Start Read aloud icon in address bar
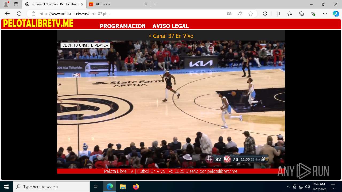This screenshot has width=342, height=192. (x=240, y=14)
